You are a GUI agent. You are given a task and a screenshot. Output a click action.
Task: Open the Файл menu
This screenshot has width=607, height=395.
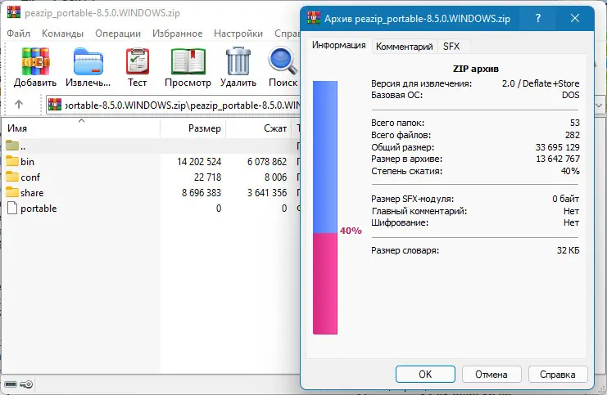18,34
